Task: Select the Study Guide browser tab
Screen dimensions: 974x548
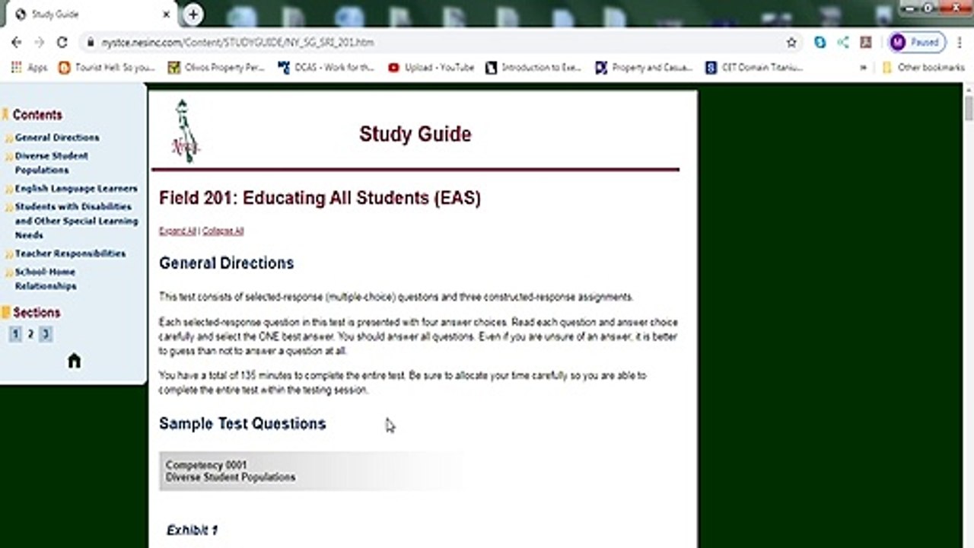Action: [x=91, y=14]
